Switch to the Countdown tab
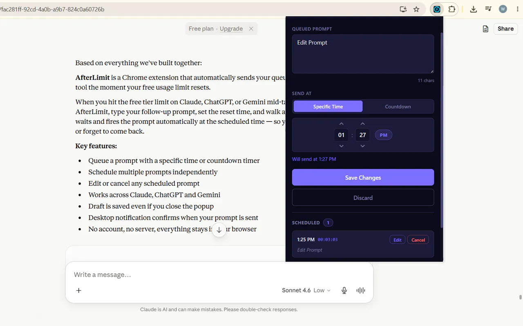 pyautogui.click(x=398, y=106)
